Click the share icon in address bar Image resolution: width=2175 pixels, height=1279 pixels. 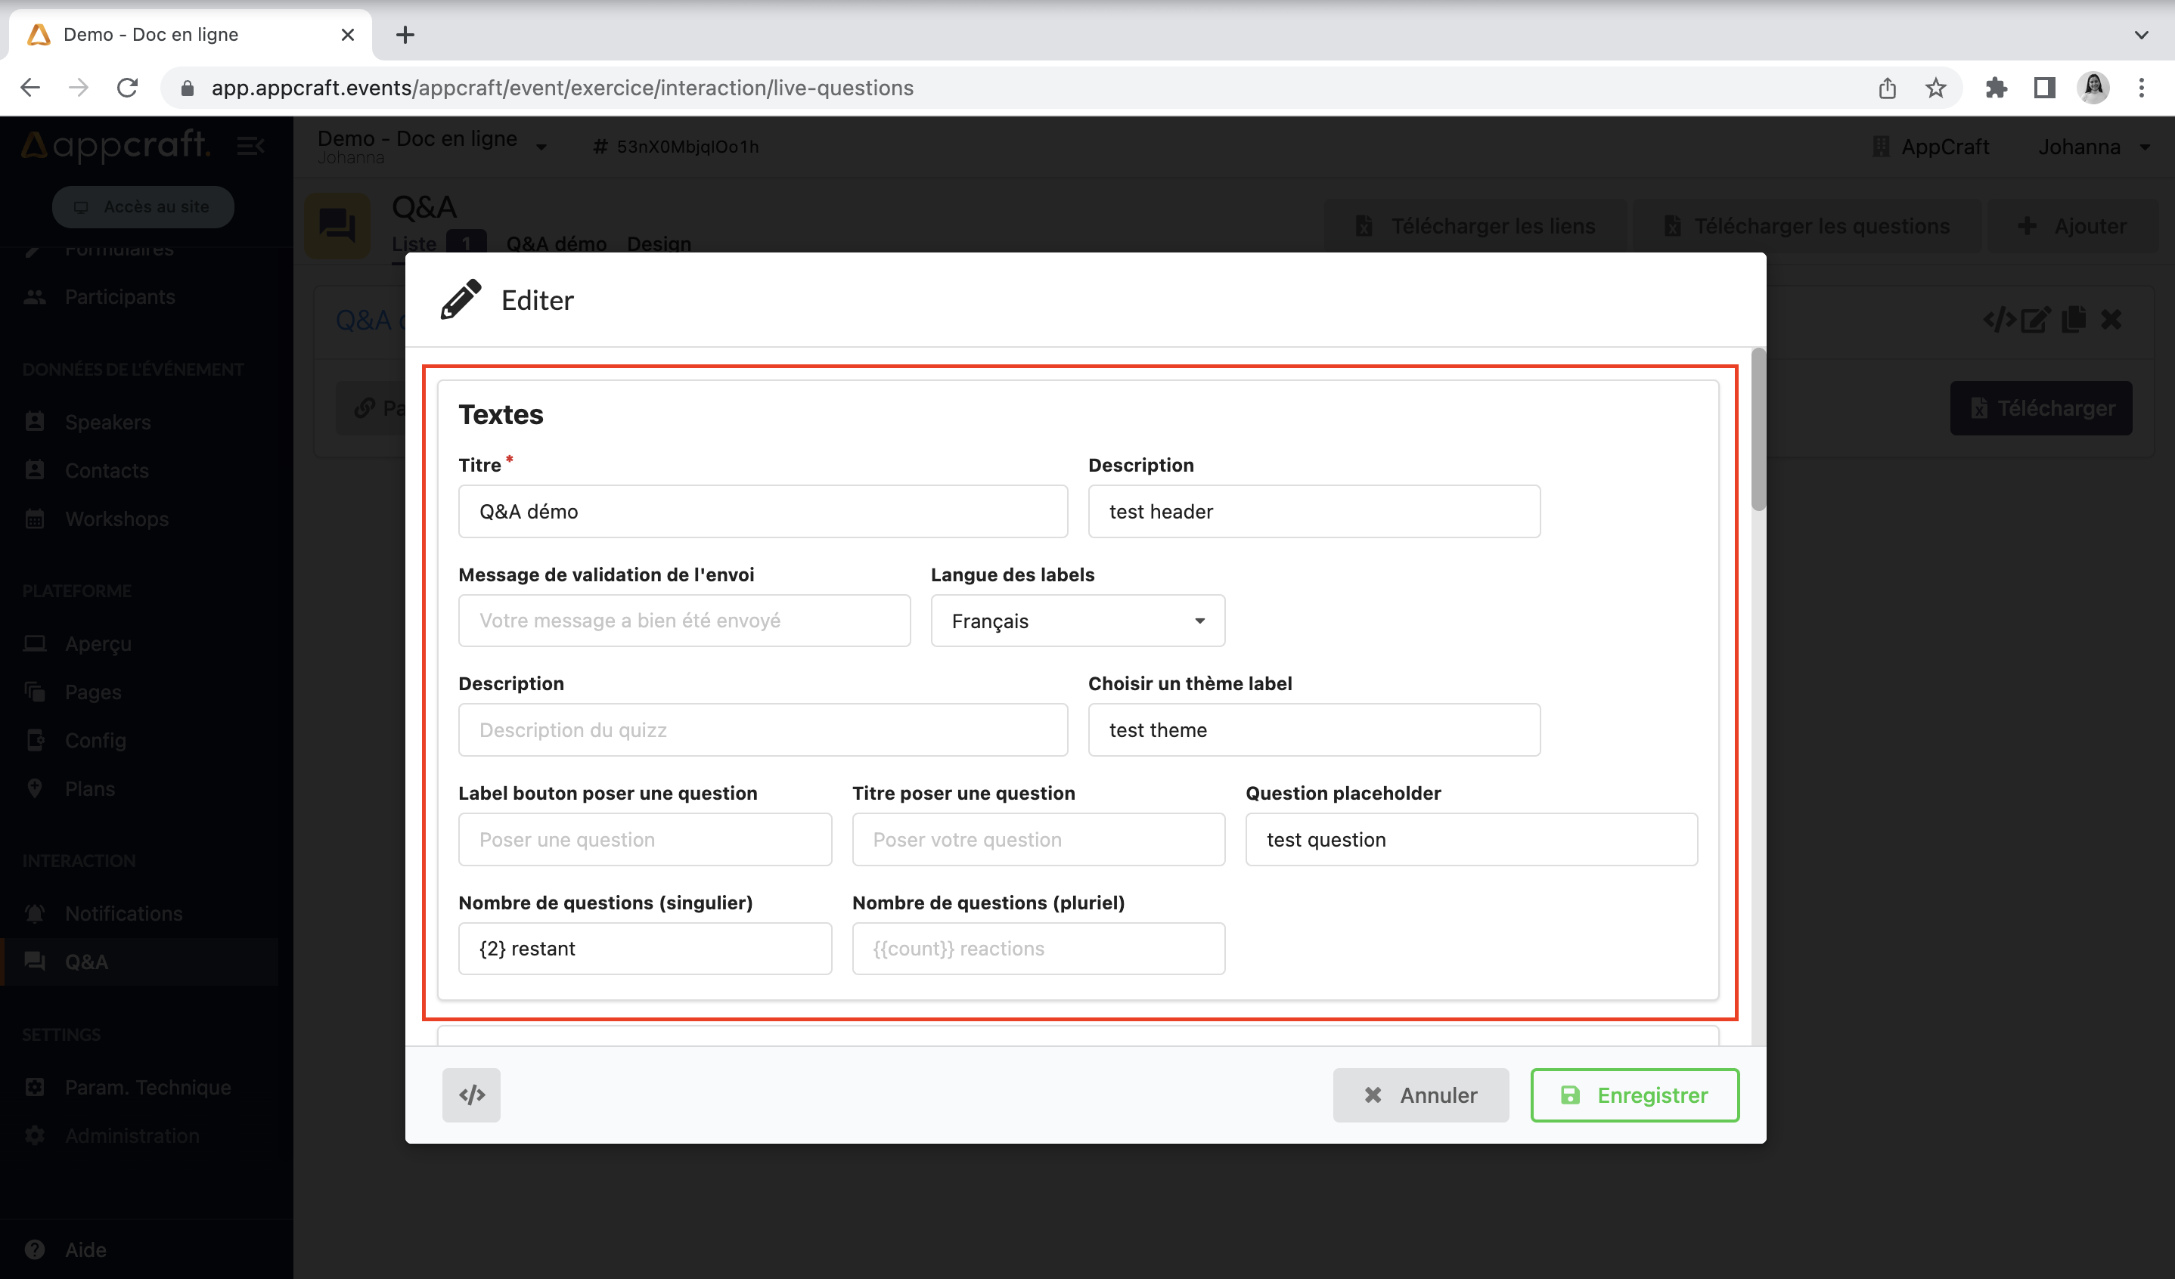[x=1887, y=88]
